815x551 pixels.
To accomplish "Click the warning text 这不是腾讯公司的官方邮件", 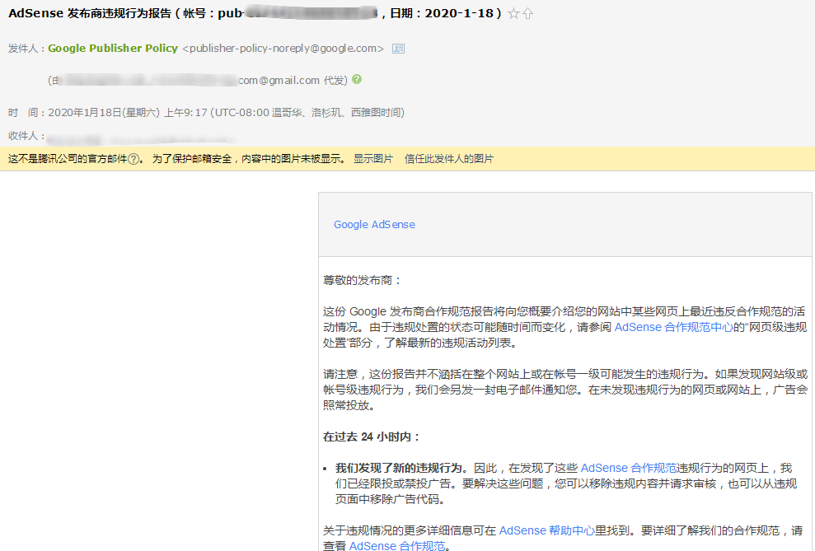I will [x=68, y=159].
